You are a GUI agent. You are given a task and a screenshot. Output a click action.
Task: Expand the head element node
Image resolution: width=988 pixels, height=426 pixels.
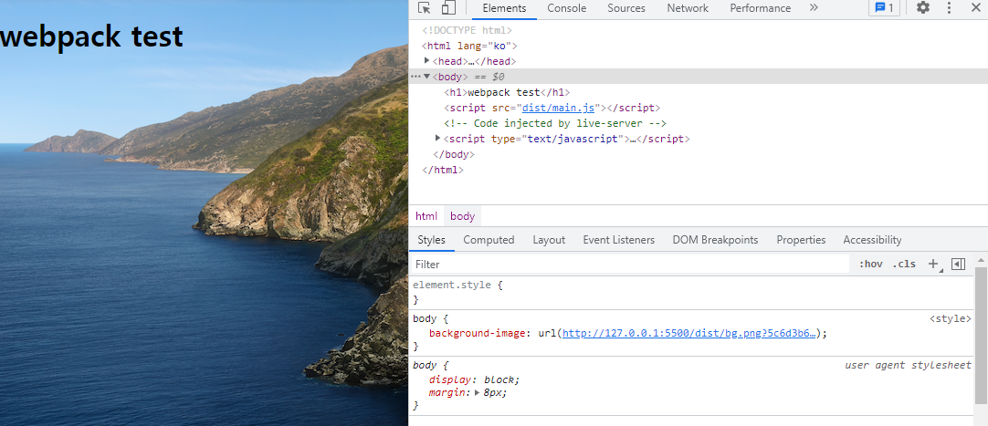426,61
